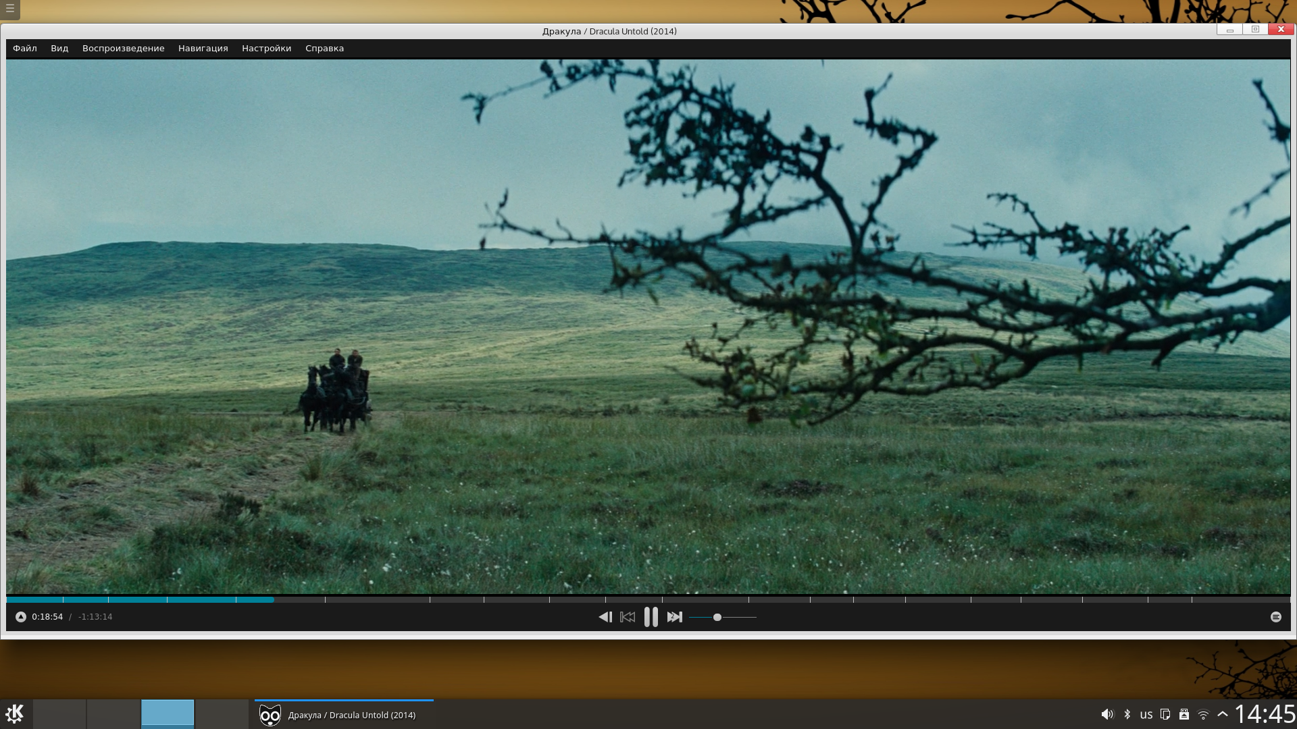Screen dimensions: 1297x729
Task: Click the Дракула taskbar window button
Action: tap(344, 715)
